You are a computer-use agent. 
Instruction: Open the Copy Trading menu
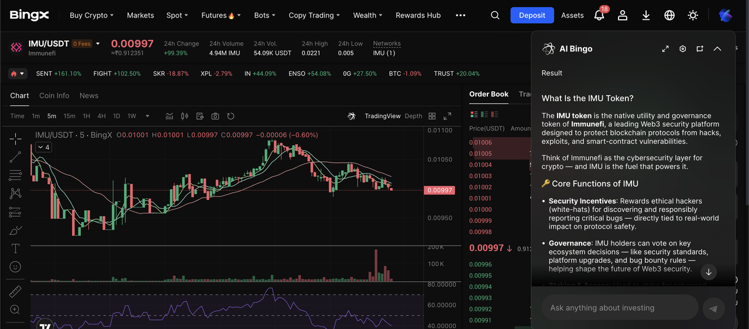tap(314, 16)
